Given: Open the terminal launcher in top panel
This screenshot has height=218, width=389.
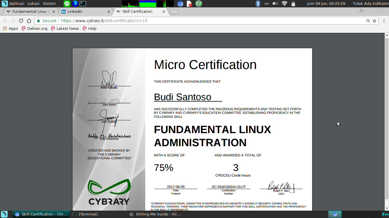Looking at the screenshot, I should pos(83,4).
